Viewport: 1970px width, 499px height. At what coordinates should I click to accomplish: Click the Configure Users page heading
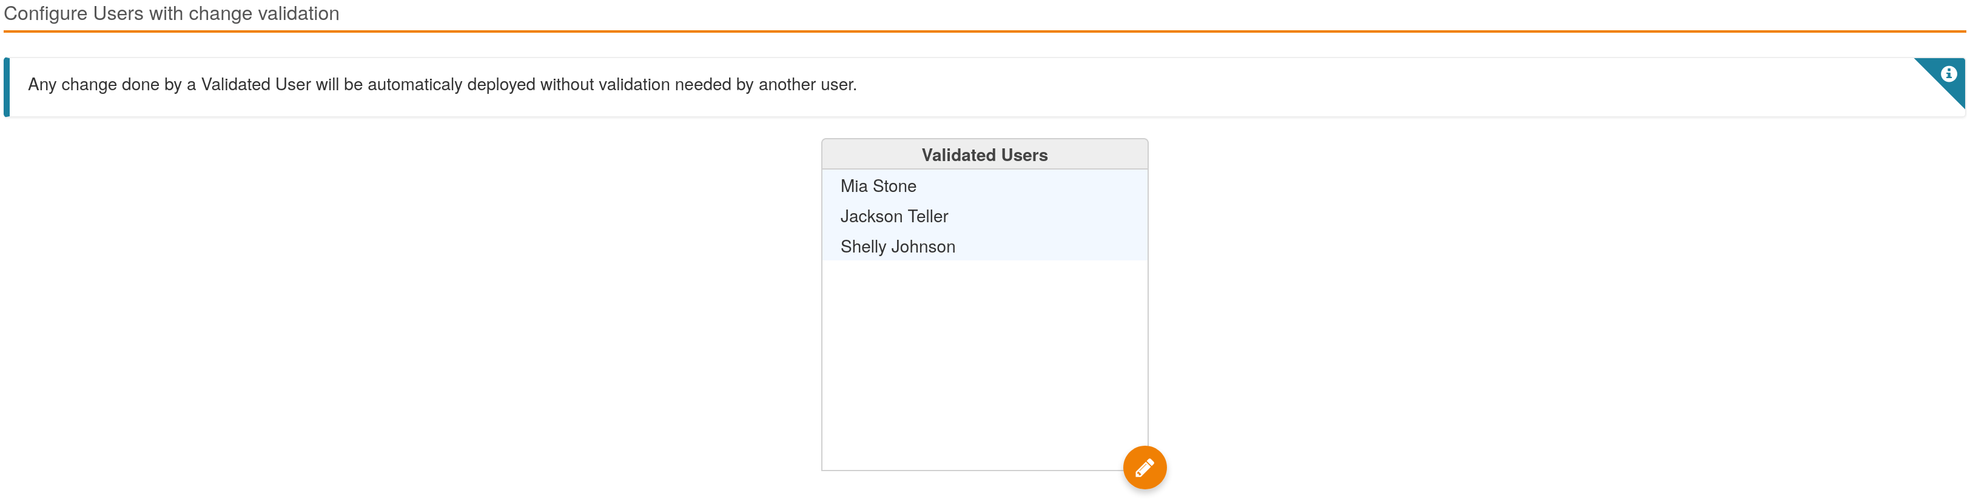pyautogui.click(x=171, y=14)
